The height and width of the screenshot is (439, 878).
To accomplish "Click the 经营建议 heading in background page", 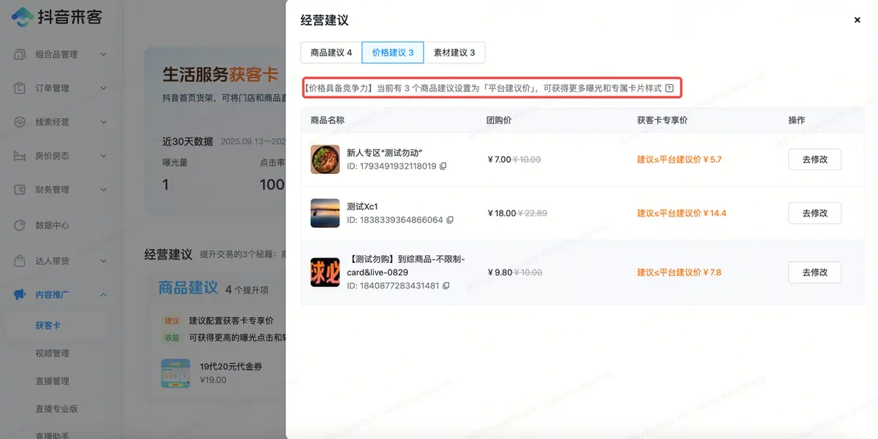I will coord(168,254).
